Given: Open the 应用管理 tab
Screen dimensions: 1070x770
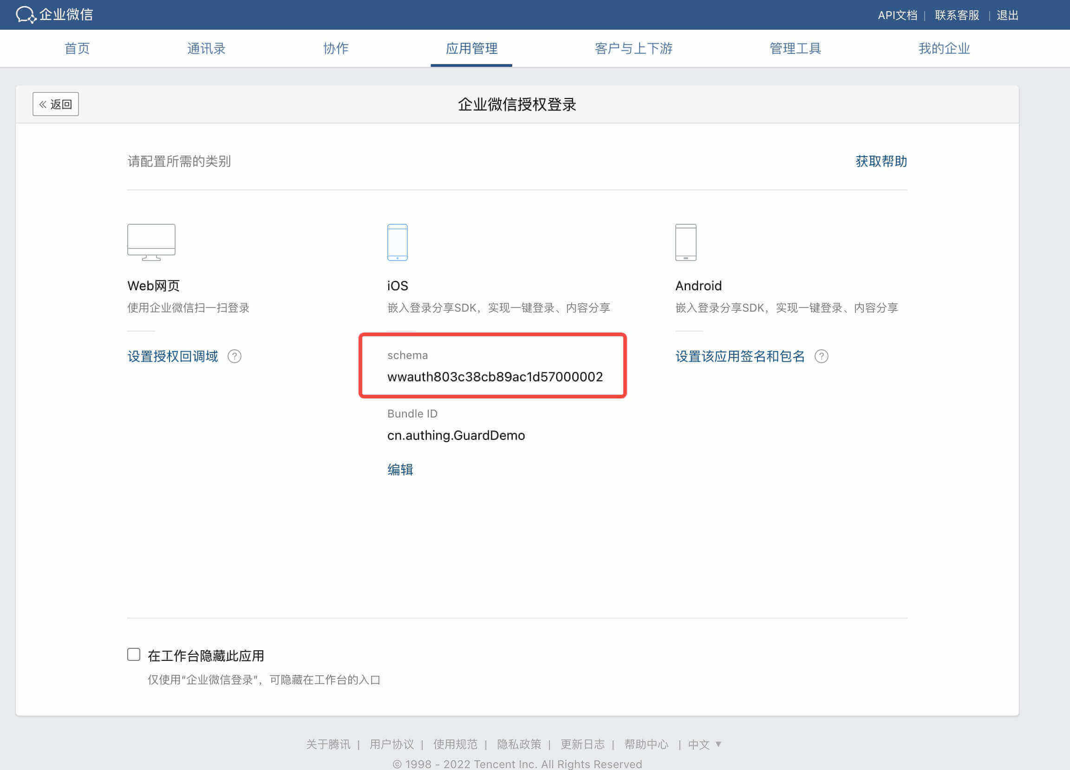Looking at the screenshot, I should coord(471,48).
